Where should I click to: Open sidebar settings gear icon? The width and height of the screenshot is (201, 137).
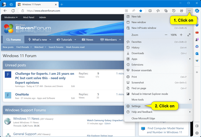tap(197, 133)
